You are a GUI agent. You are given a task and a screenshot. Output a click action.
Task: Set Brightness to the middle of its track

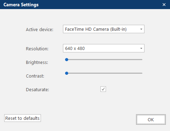click(104, 60)
